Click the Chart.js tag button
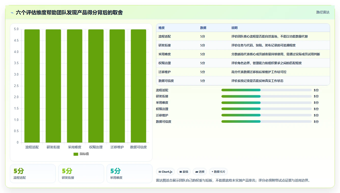This screenshot has height=193, width=340. point(165,172)
